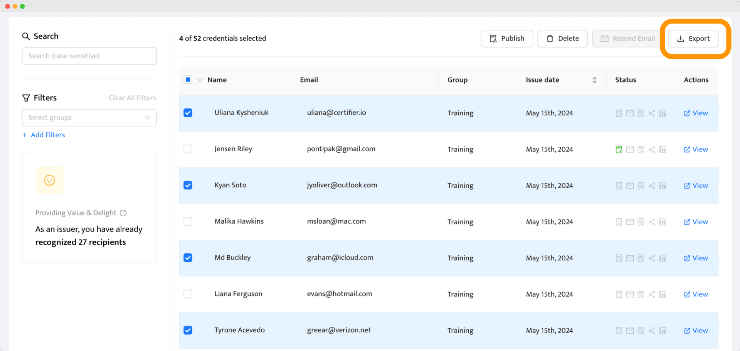The image size is (740, 351).
Task: Check the Malika Hawkins row checkbox
Action: pyautogui.click(x=188, y=221)
